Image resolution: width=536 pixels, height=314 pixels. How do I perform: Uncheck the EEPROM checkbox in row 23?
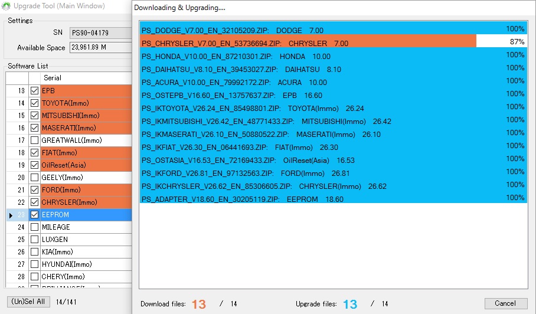tap(34, 215)
